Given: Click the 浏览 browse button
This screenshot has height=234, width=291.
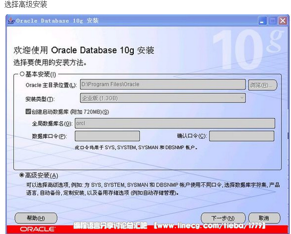Looking at the screenshot, I should (x=262, y=85).
